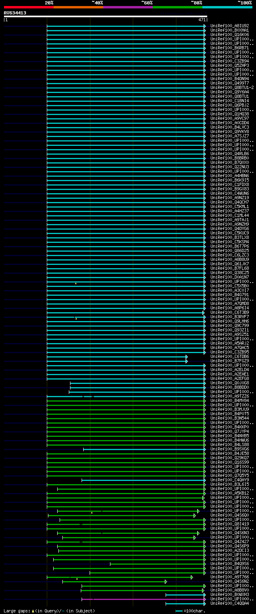Select the UniRef100_B4LVC3 row label
This screenshot has width=256, height=614.
pos(230,127)
